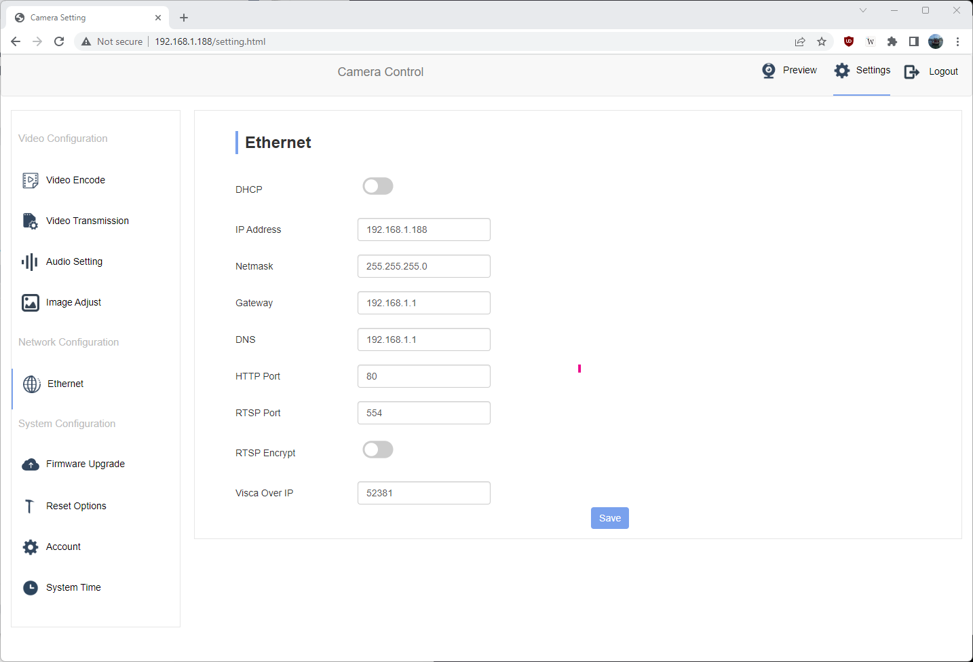Open Video Transmission via its file-gear icon
This screenshot has width=973, height=662.
click(30, 221)
